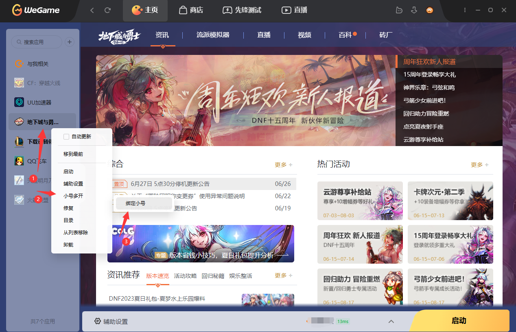Screen dimensions: 516x332
Task: Open the 主页 tab
Action: click(145, 11)
